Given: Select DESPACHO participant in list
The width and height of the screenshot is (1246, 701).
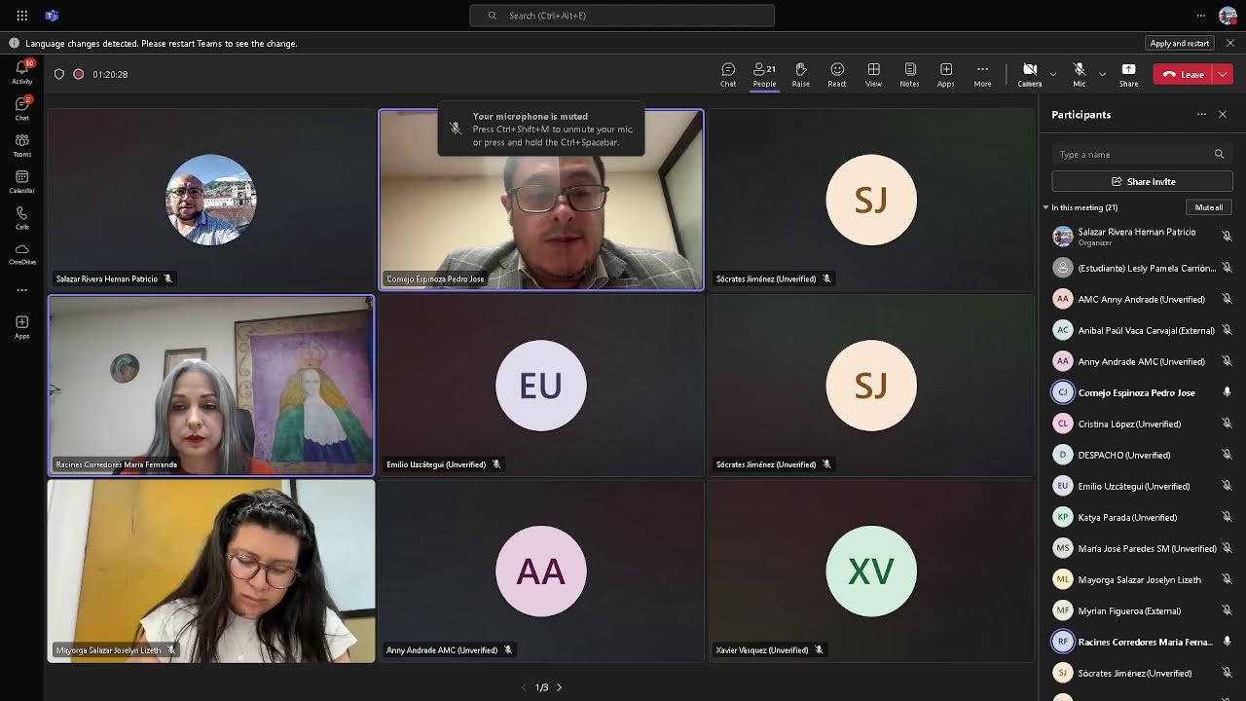Looking at the screenshot, I should click(x=1143, y=455).
